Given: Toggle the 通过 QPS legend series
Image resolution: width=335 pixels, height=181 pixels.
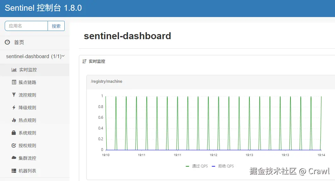Looking at the screenshot, I should pos(197,166).
